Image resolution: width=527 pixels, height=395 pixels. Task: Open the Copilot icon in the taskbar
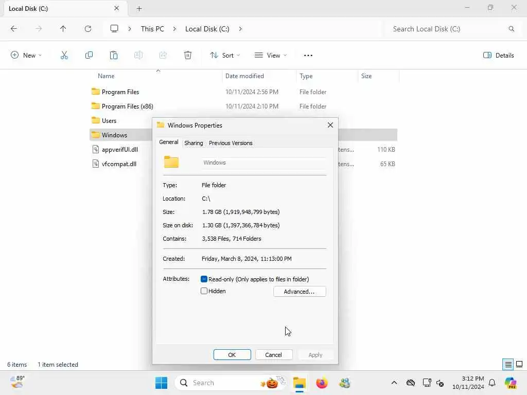click(x=511, y=383)
